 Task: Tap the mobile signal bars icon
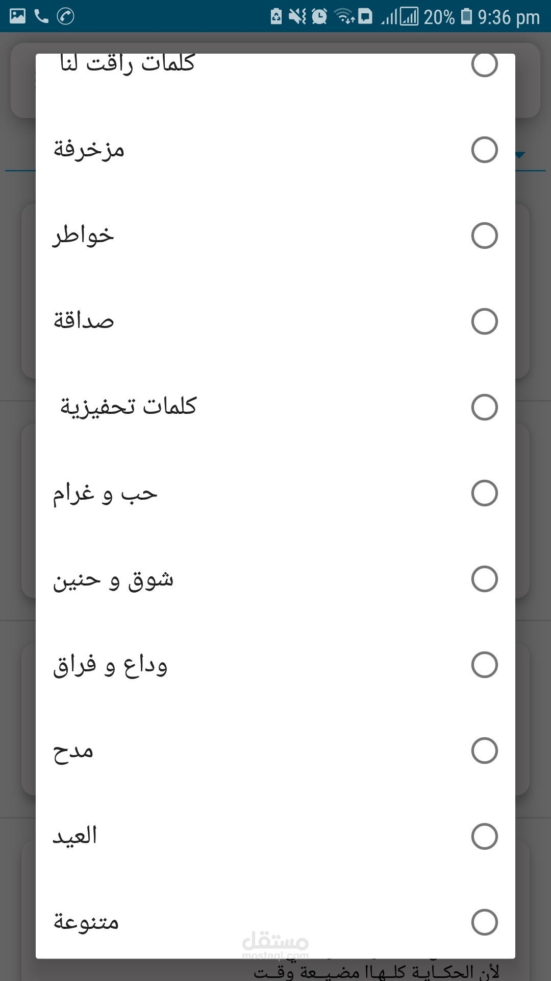(389, 17)
